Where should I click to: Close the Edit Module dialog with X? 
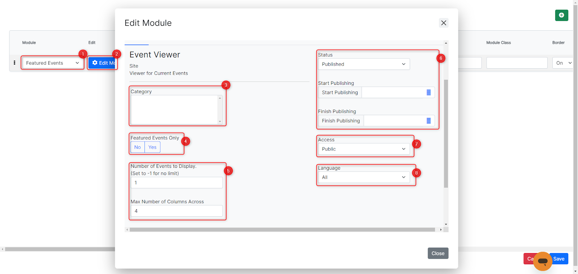pyautogui.click(x=444, y=23)
